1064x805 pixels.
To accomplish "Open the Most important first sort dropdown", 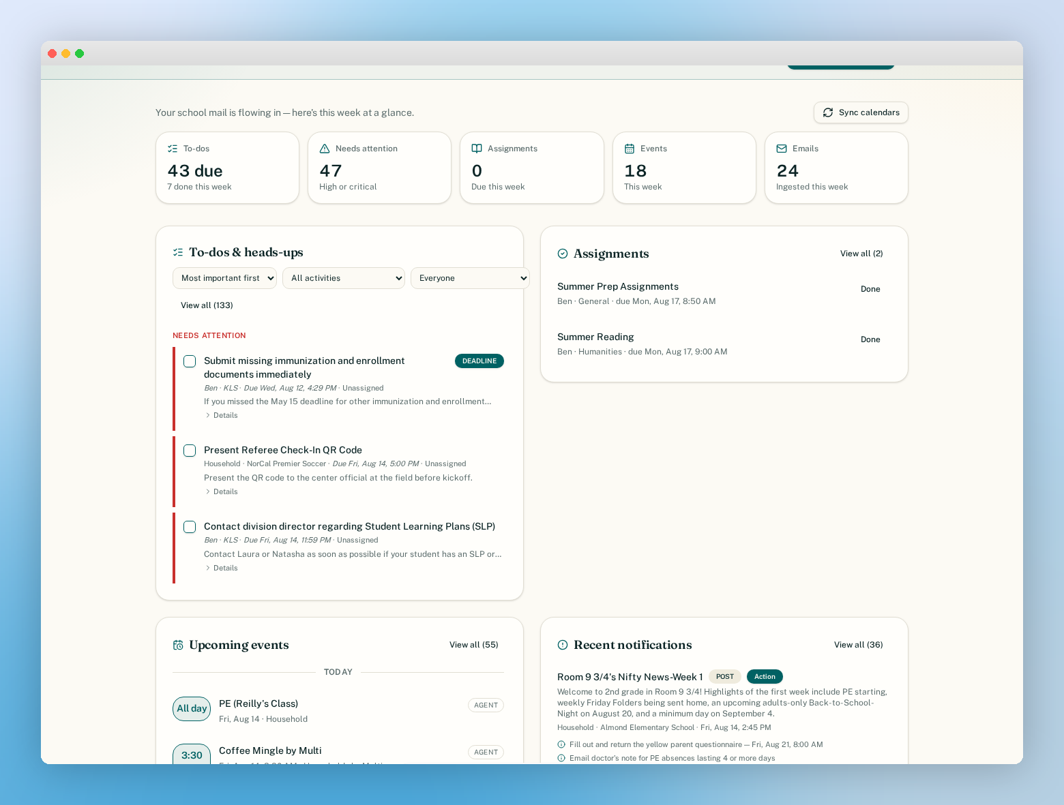I will (x=224, y=278).
